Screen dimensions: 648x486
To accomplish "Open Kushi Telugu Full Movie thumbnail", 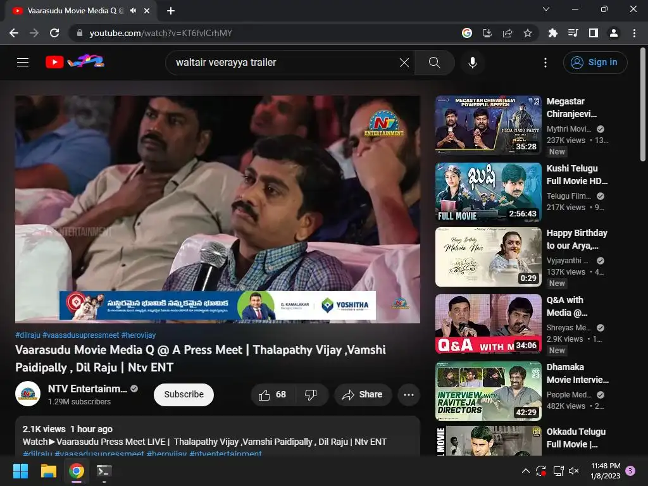I will 488,192.
